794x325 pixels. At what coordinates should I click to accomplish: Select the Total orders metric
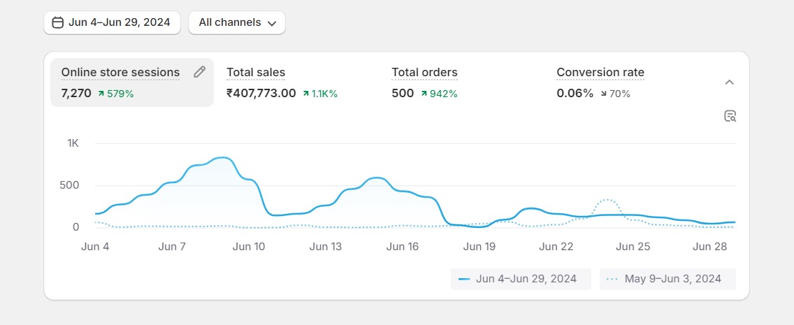424,73
